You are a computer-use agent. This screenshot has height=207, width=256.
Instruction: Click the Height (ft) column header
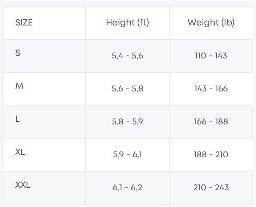pos(127,23)
